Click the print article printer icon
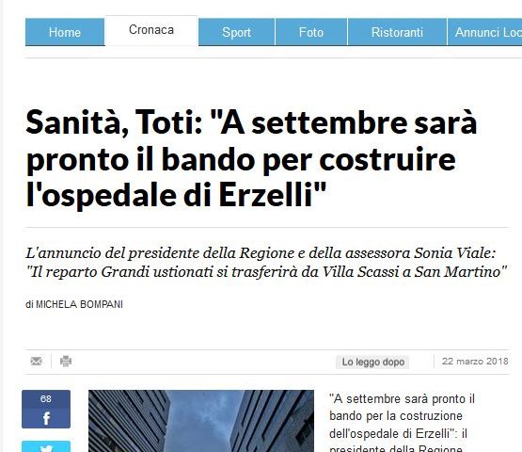The width and height of the screenshot is (522, 452). tap(66, 361)
